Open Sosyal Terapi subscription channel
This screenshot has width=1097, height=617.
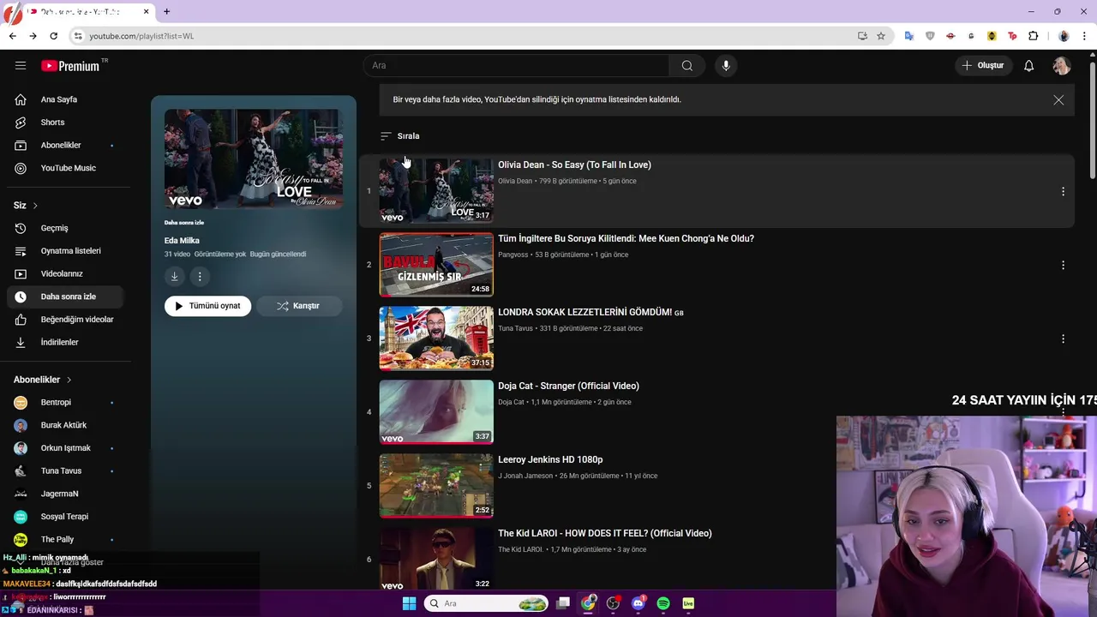(x=64, y=517)
